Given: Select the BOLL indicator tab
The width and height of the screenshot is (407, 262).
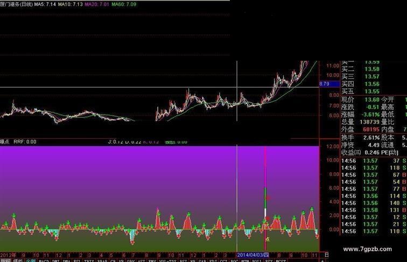Looking at the screenshot, I should click(257, 260).
